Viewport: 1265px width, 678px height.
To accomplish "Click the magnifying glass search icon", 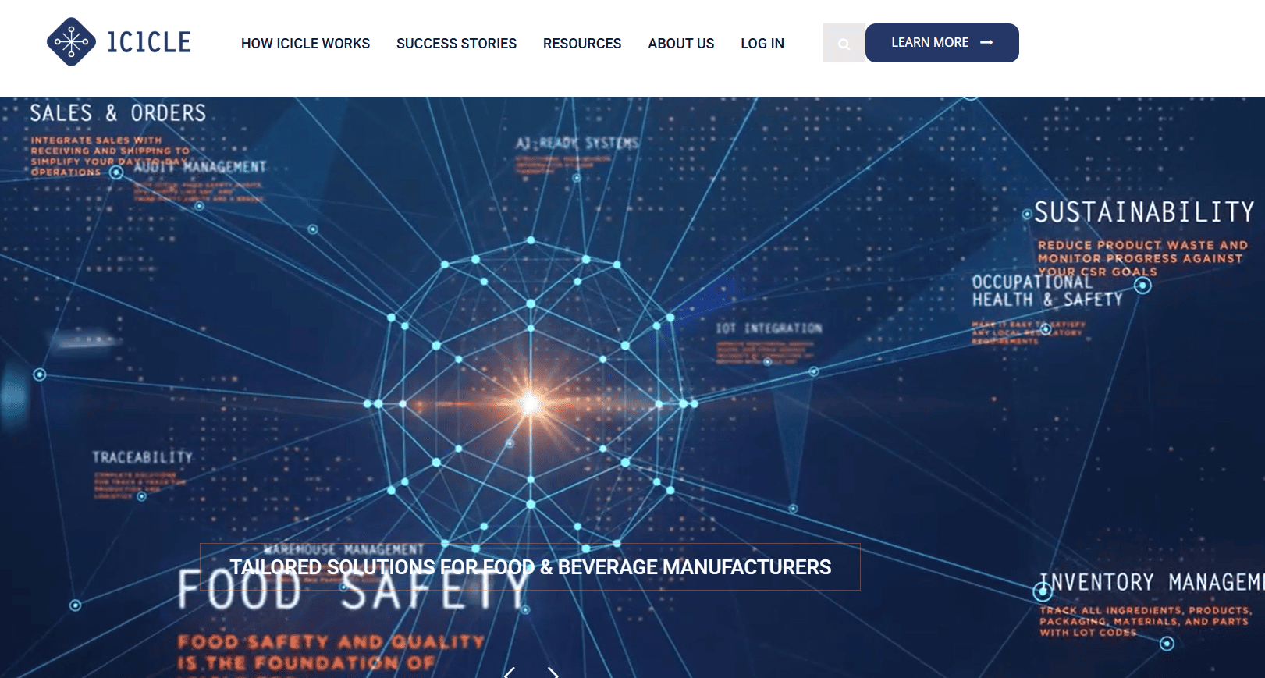I will 844,44.
